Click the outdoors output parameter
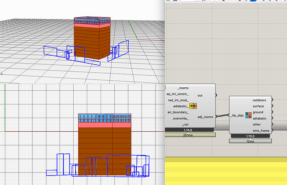Viewport: 287px width, 185px height. tap(259, 100)
